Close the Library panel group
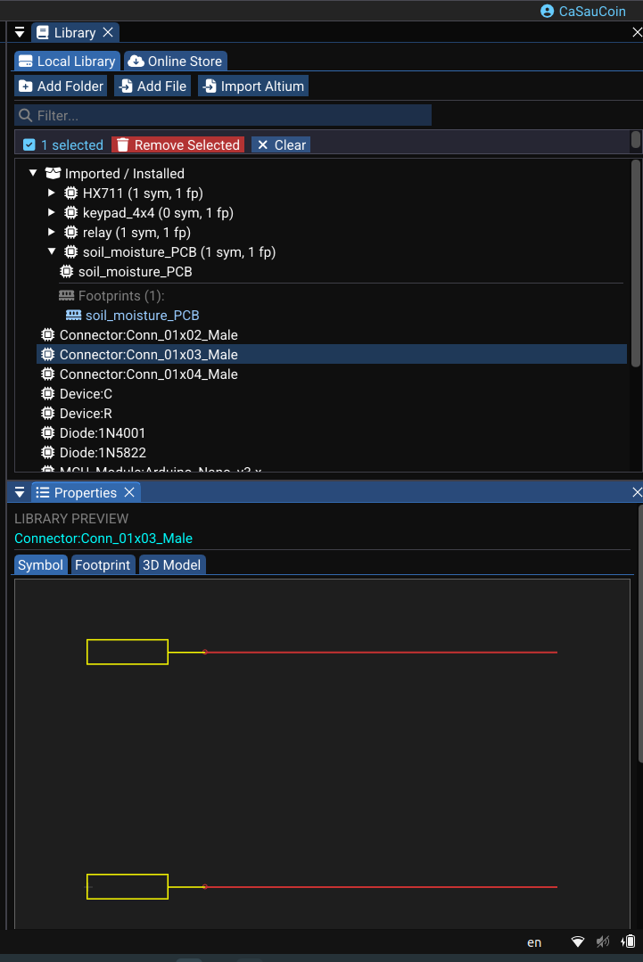The image size is (643, 962). pos(637,32)
